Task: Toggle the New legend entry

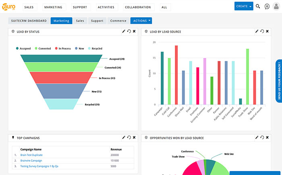Action: [79, 49]
